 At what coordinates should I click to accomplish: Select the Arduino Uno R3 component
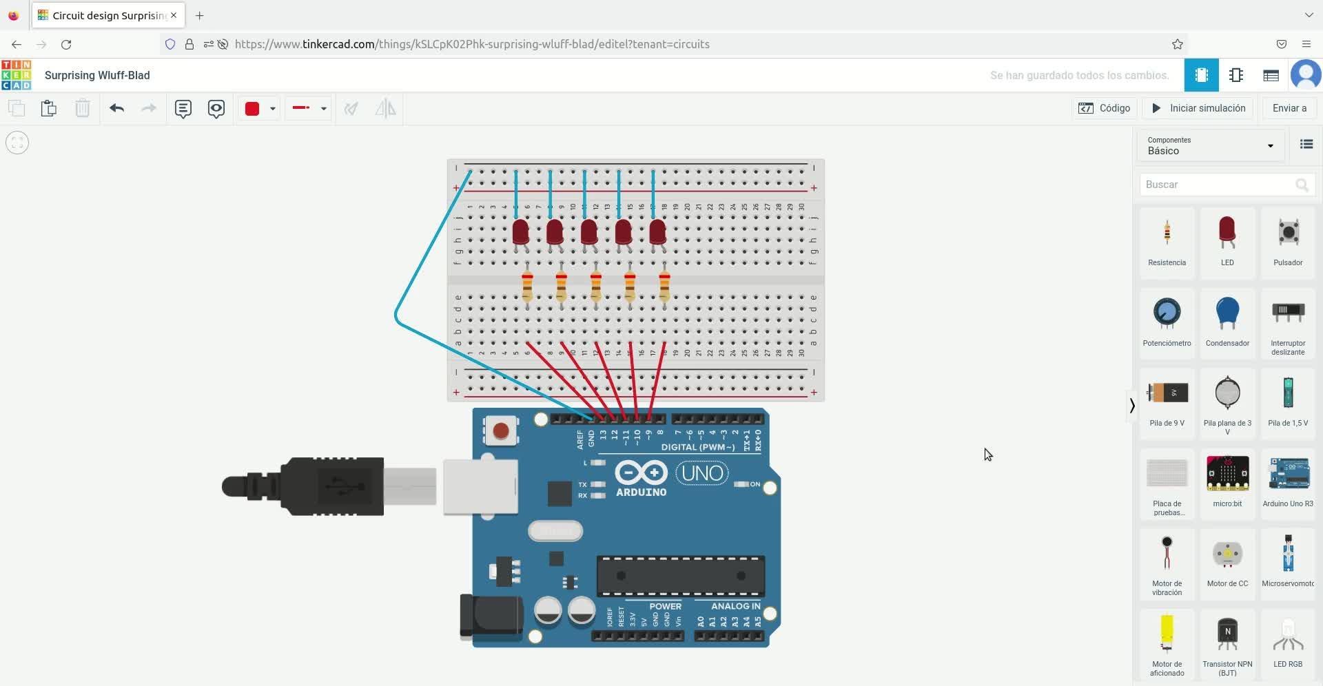pyautogui.click(x=1288, y=483)
